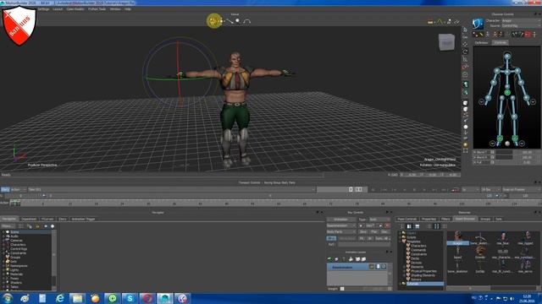542x304 pixels.
Task: Select the Rotate tool in the vertical viewer toolbar
Action: coord(465,52)
